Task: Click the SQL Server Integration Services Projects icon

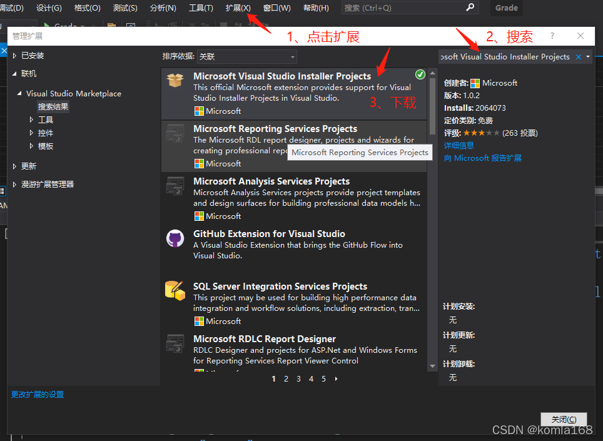Action: pos(175,291)
